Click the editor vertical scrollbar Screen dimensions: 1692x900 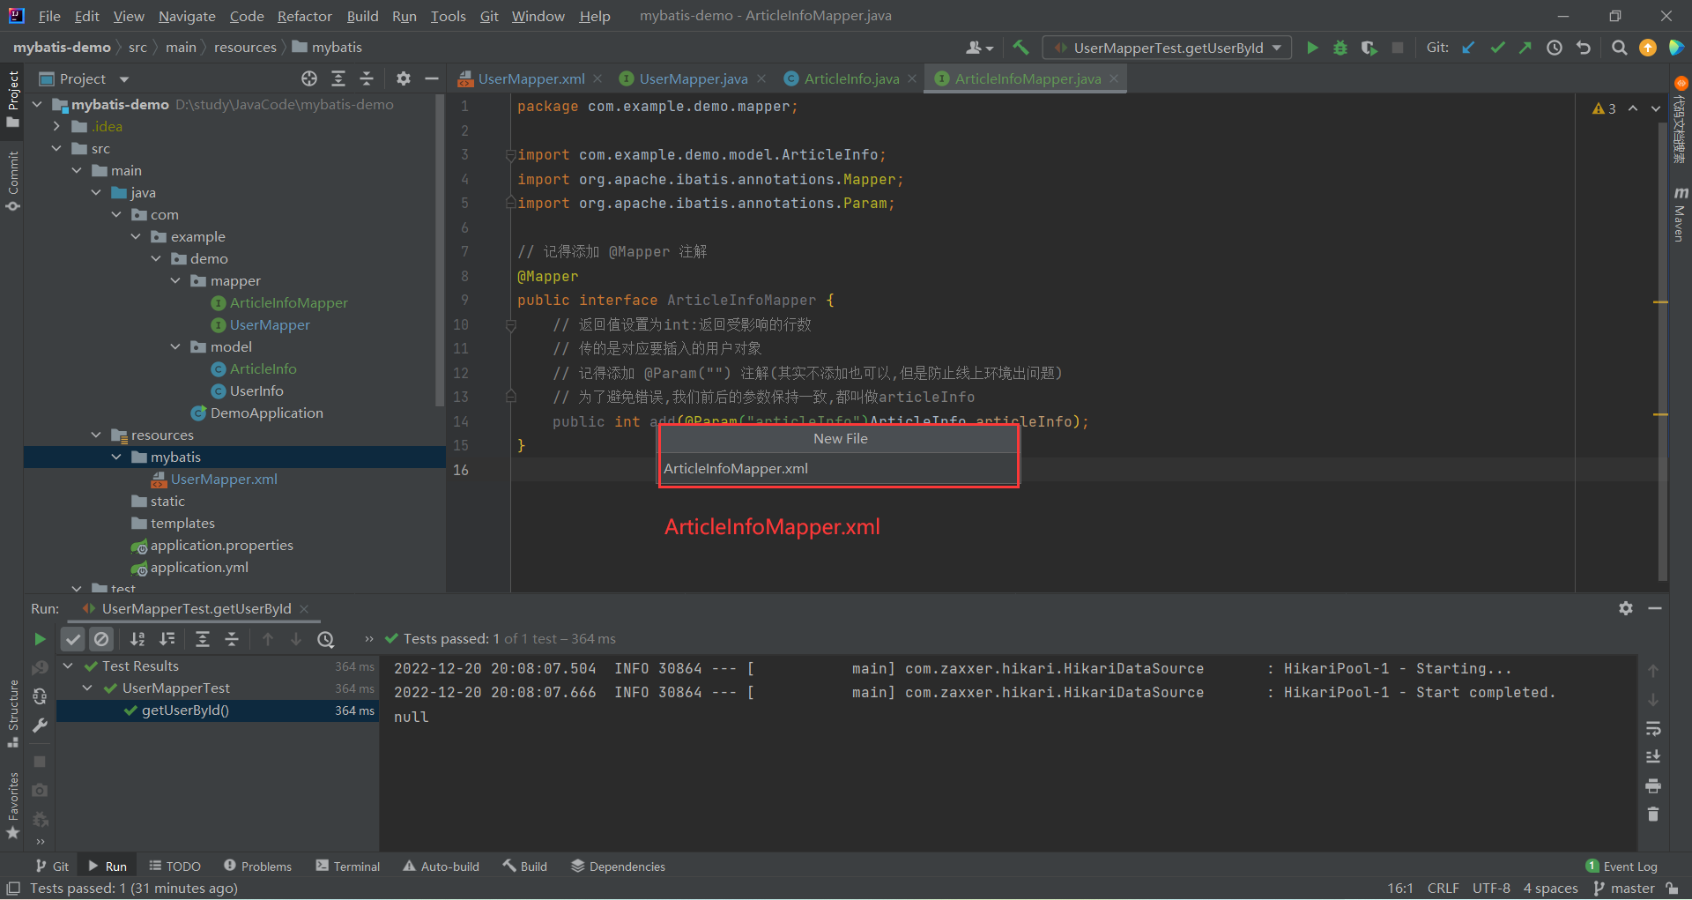pos(1661,353)
